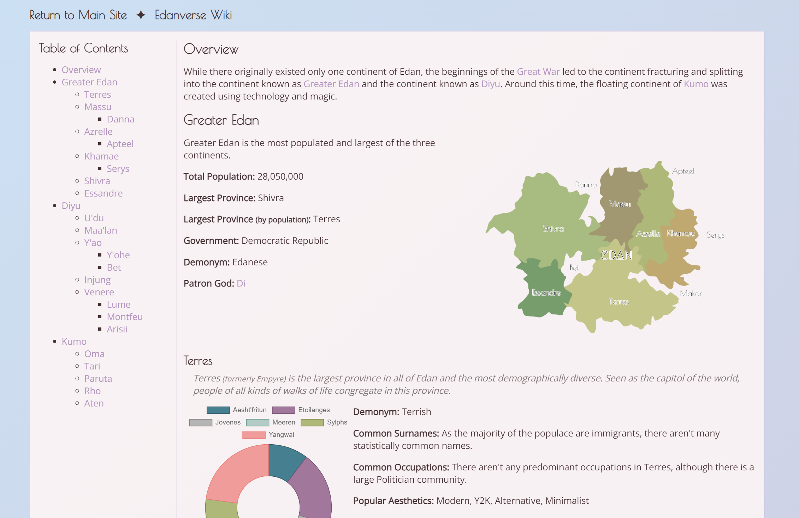Follow the Di patron god link

(241, 283)
